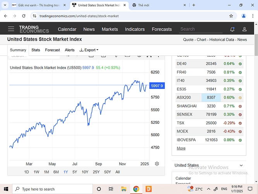View site information icon in address bar

click(x=34, y=16)
